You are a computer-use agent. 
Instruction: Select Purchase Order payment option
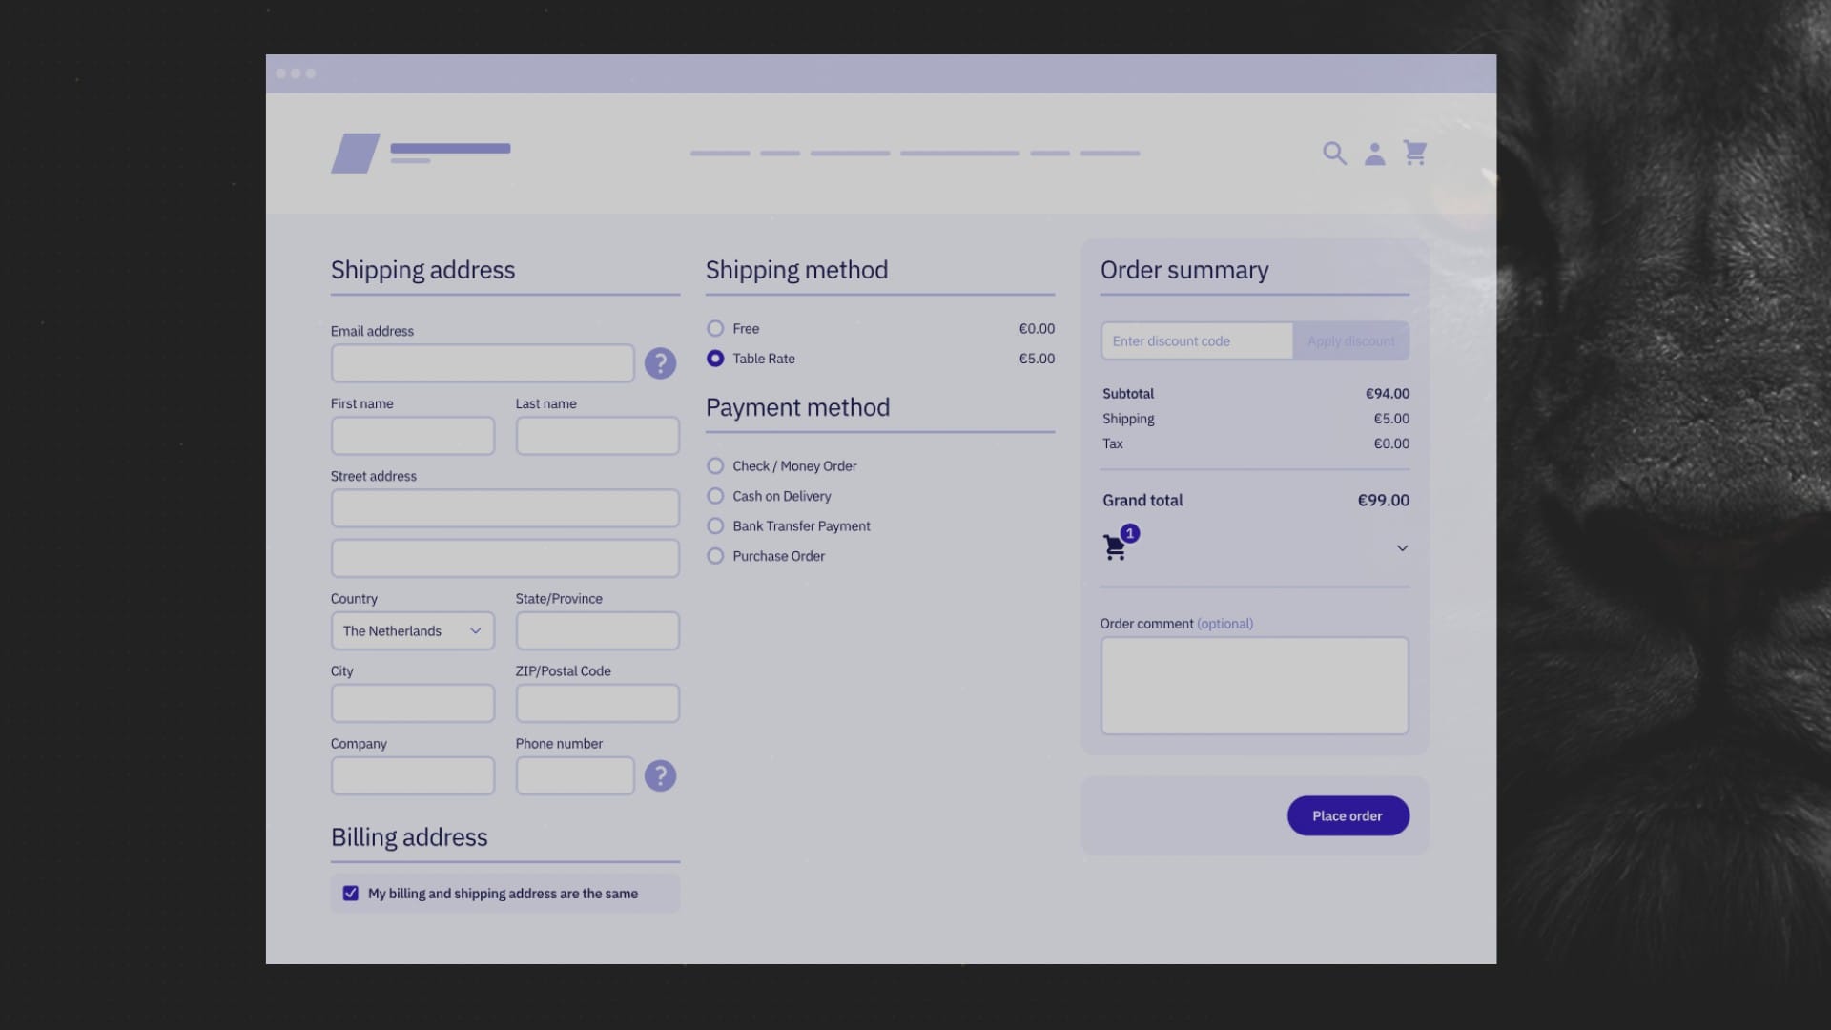[715, 556]
